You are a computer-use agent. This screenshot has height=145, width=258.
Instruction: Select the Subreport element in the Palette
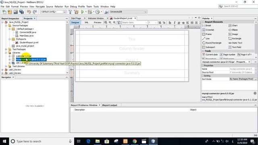[209, 47]
